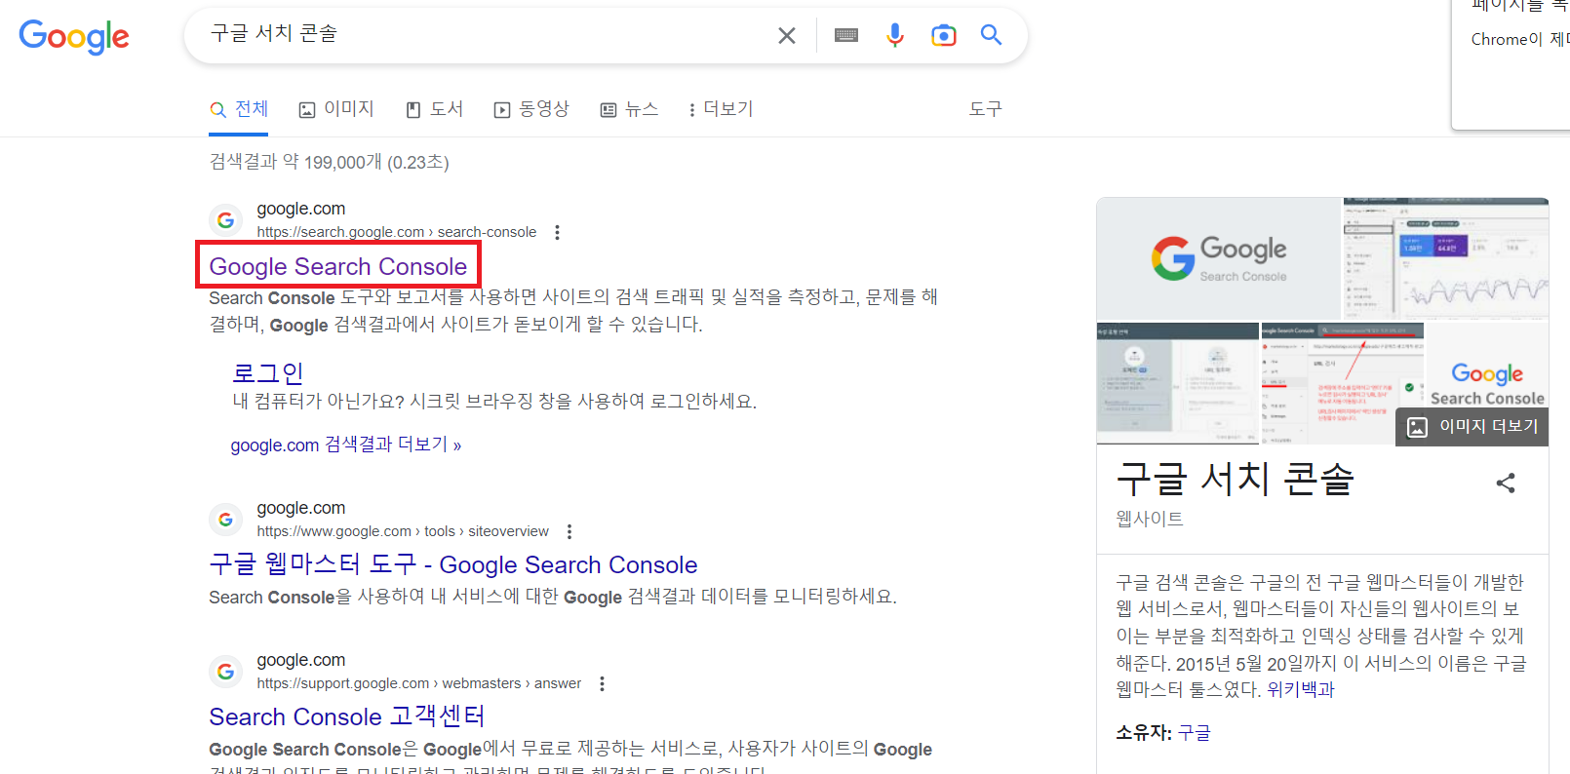The image size is (1570, 774).
Task: Click 이미지 더보기 button in knowledge panel
Action: click(1472, 427)
